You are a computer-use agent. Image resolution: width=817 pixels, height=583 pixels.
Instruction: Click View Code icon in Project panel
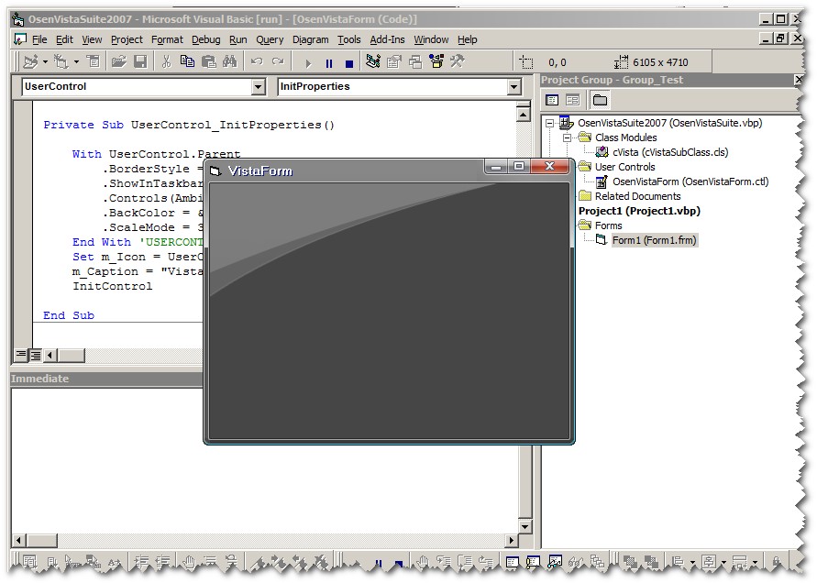coord(552,100)
